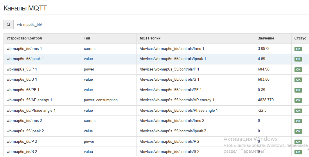Select the wb-map6s_55/Ipeak 1 device row
Screen dimensions: 309x157
tap(25, 59)
